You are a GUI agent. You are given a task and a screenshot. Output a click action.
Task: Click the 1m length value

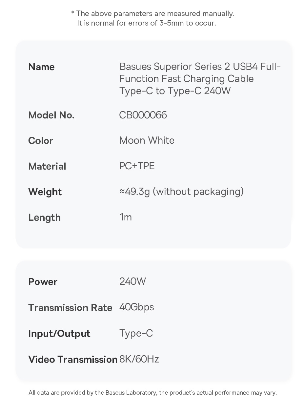[x=126, y=217]
